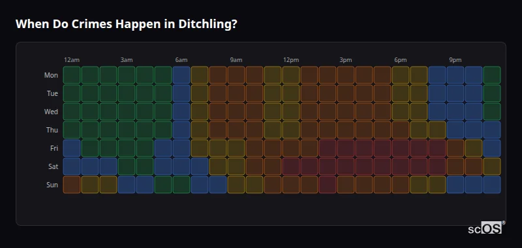This screenshot has height=248, width=522.
Task: Click the '12pm' column label
Action: point(291,60)
